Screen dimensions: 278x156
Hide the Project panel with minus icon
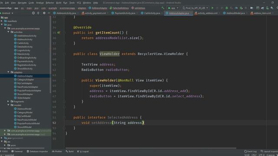coord(49,13)
